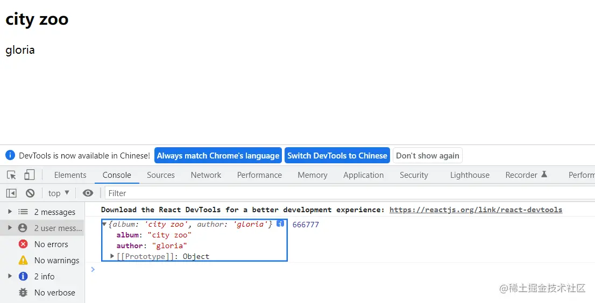The image size is (595, 303).
Task: Click the info icon beside the logged object
Action: click(x=280, y=223)
